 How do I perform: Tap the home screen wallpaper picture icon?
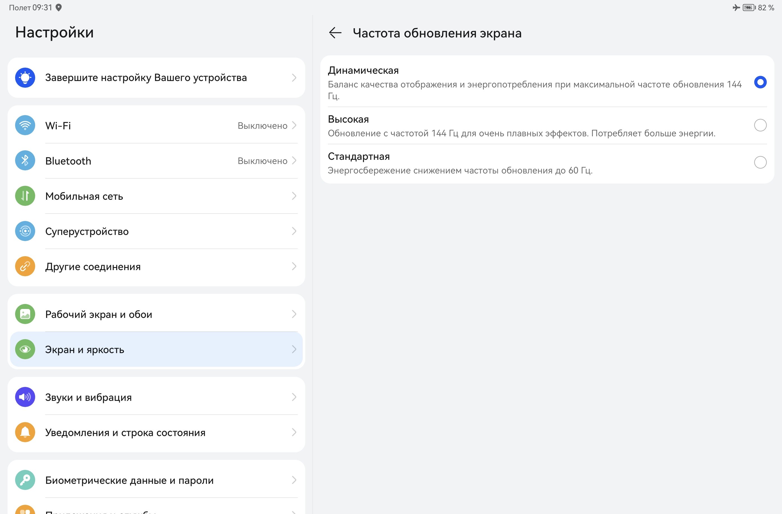[25, 314]
